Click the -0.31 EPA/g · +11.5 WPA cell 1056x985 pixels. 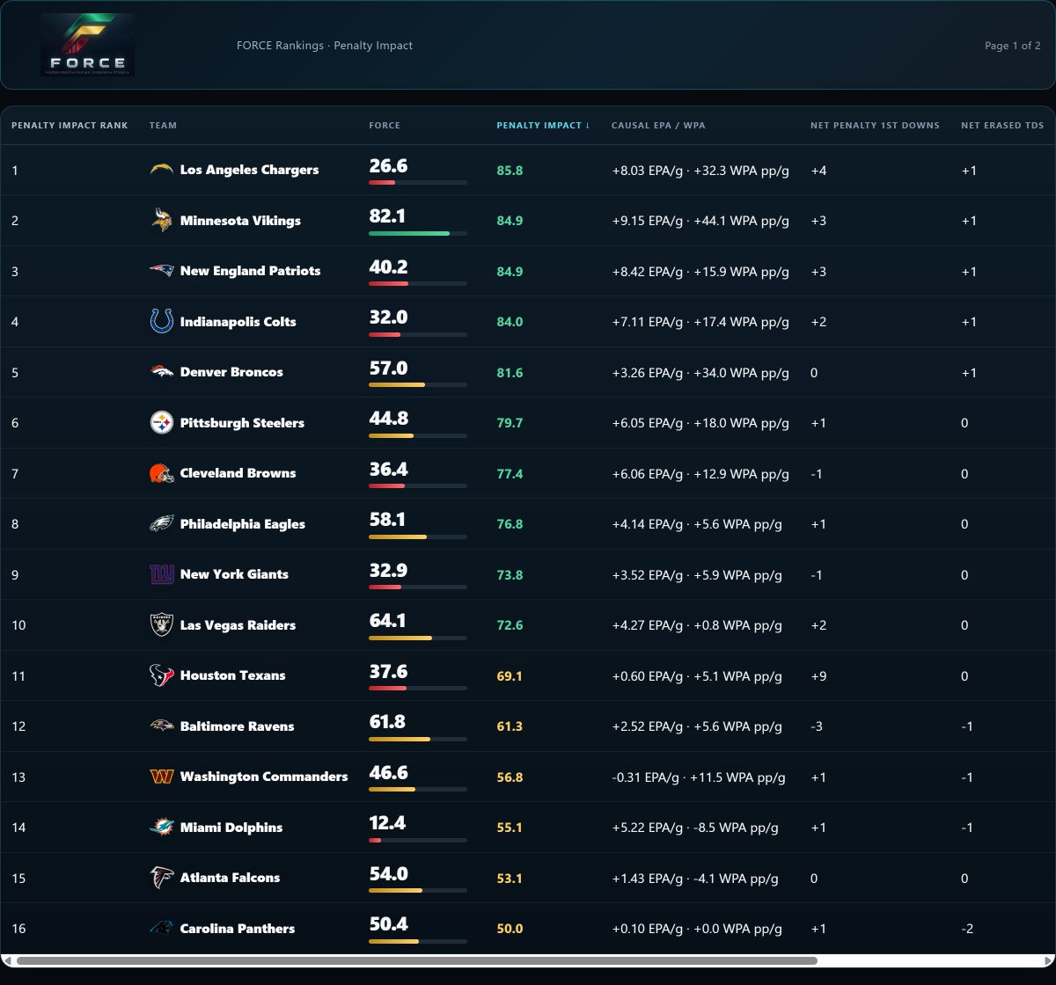tap(699, 777)
